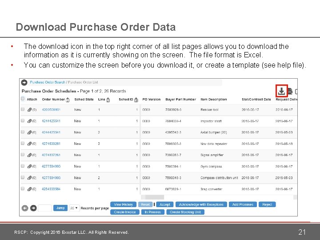The width and height of the screenshot is (320, 240).
Task: Click the page number input field
Action: click(x=45, y=208)
